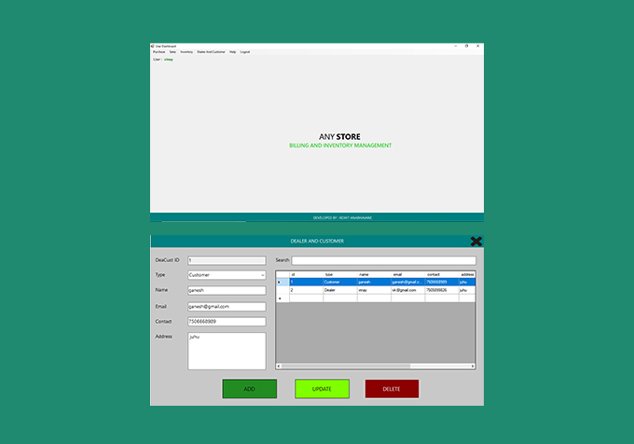
Task: Click the 'address' column header
Action: (x=467, y=274)
